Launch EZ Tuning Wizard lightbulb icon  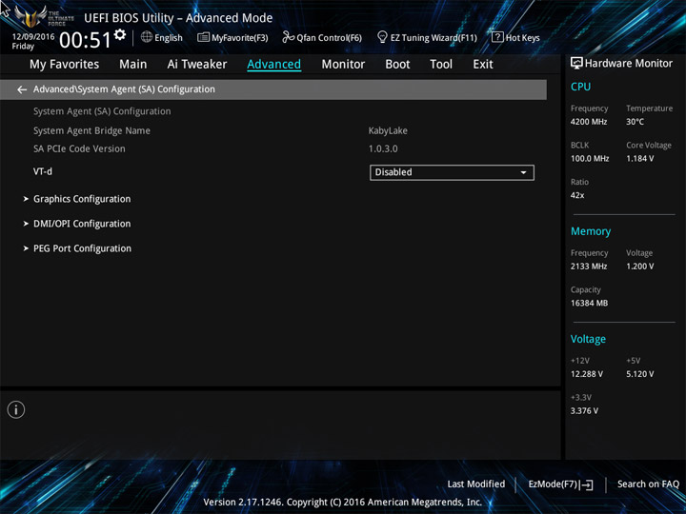[382, 37]
